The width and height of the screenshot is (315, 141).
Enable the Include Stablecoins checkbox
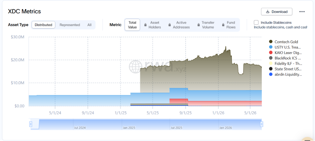tap(256, 22)
